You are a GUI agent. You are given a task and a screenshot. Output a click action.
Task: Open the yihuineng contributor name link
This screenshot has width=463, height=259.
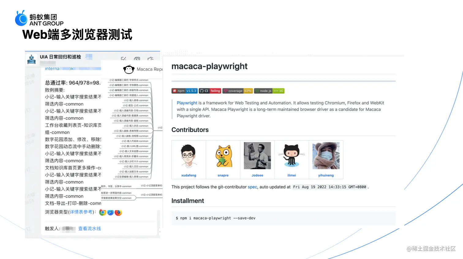click(x=326, y=175)
